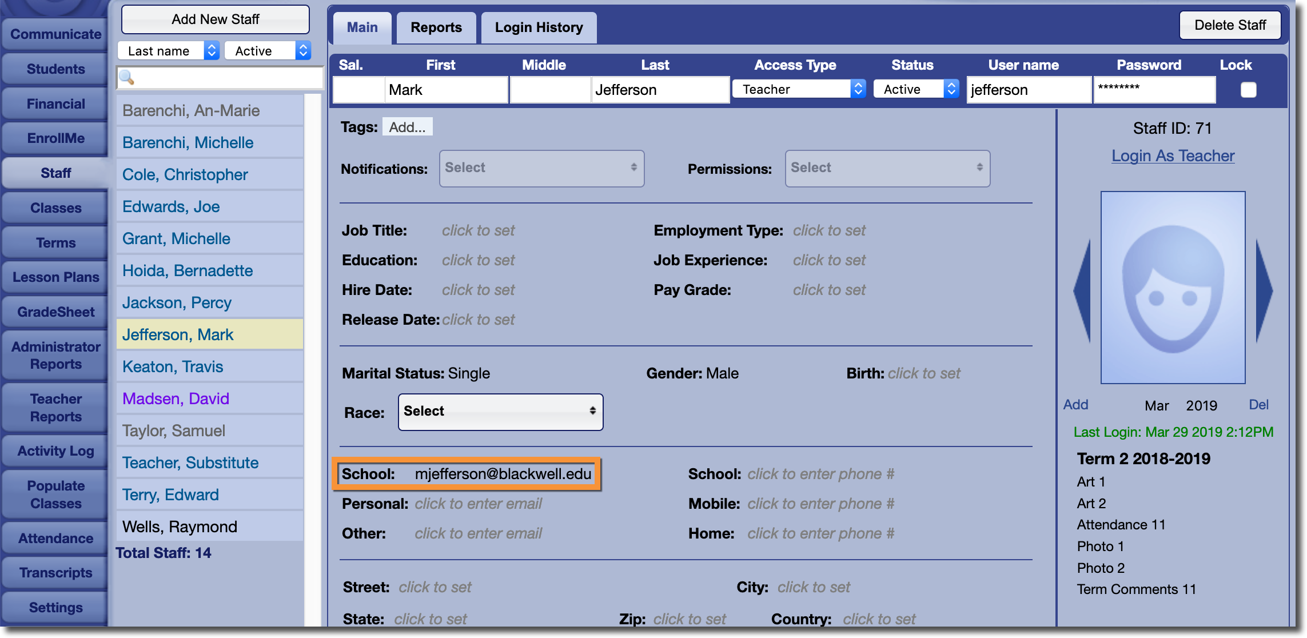Toggle the Lock checkbox for Jefferson

1248,90
